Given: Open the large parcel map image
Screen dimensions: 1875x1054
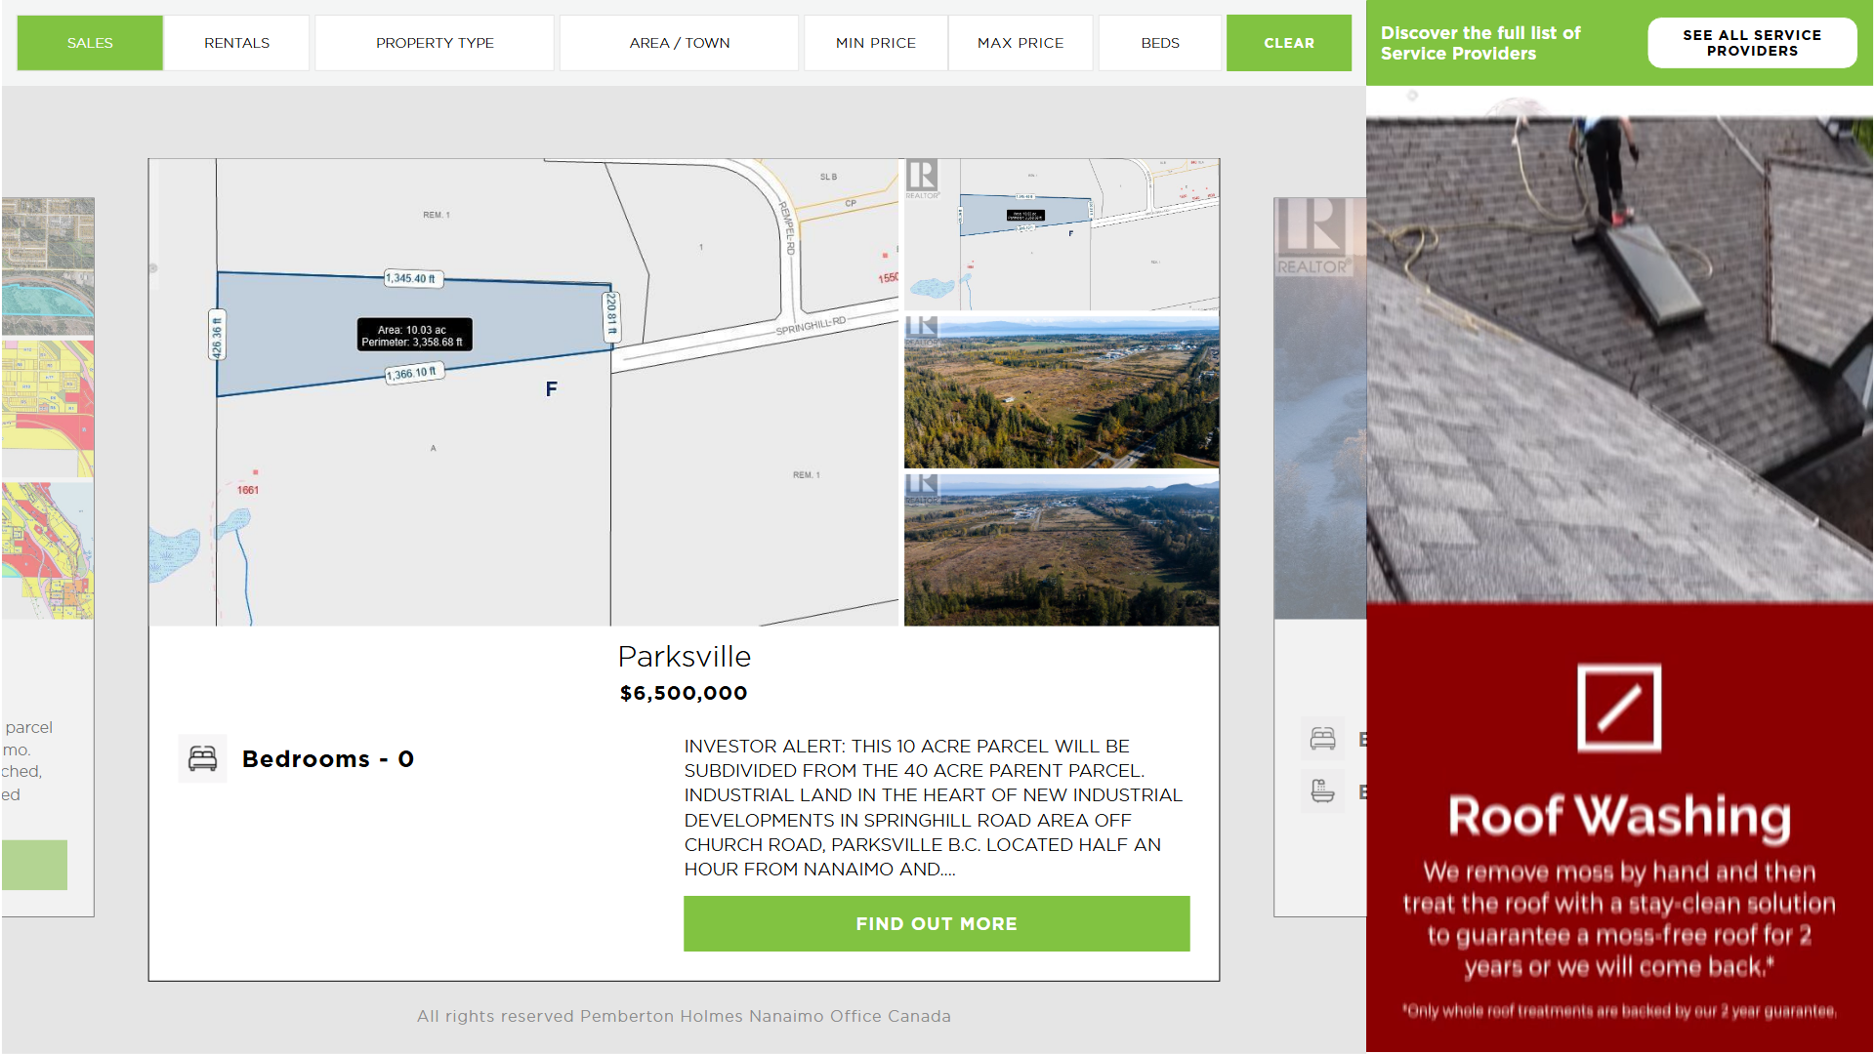Looking at the screenshot, I should tap(522, 391).
